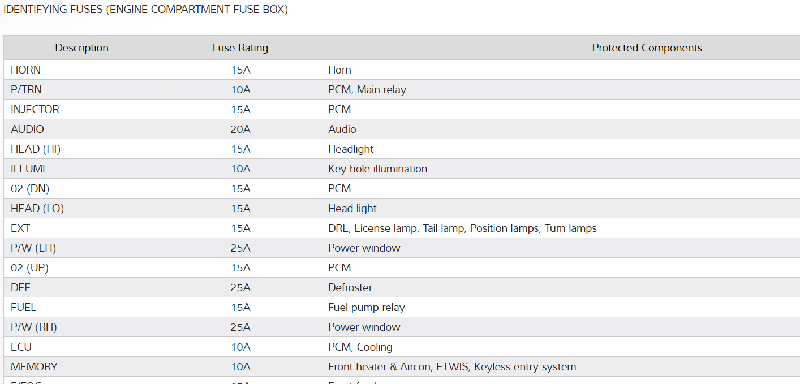Click the Fuel pump relay text
Image resolution: width=800 pixels, height=384 pixels.
coord(366,308)
